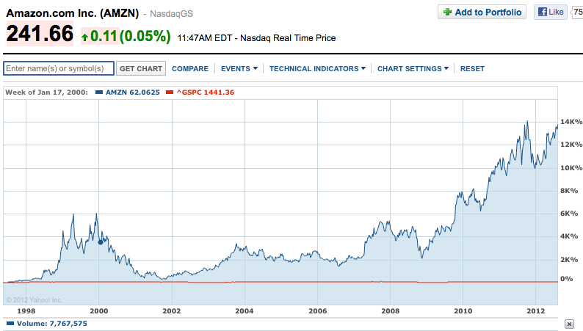Click the Volume: 7,767,575 label
This screenshot has width=583, height=331.
(52, 324)
